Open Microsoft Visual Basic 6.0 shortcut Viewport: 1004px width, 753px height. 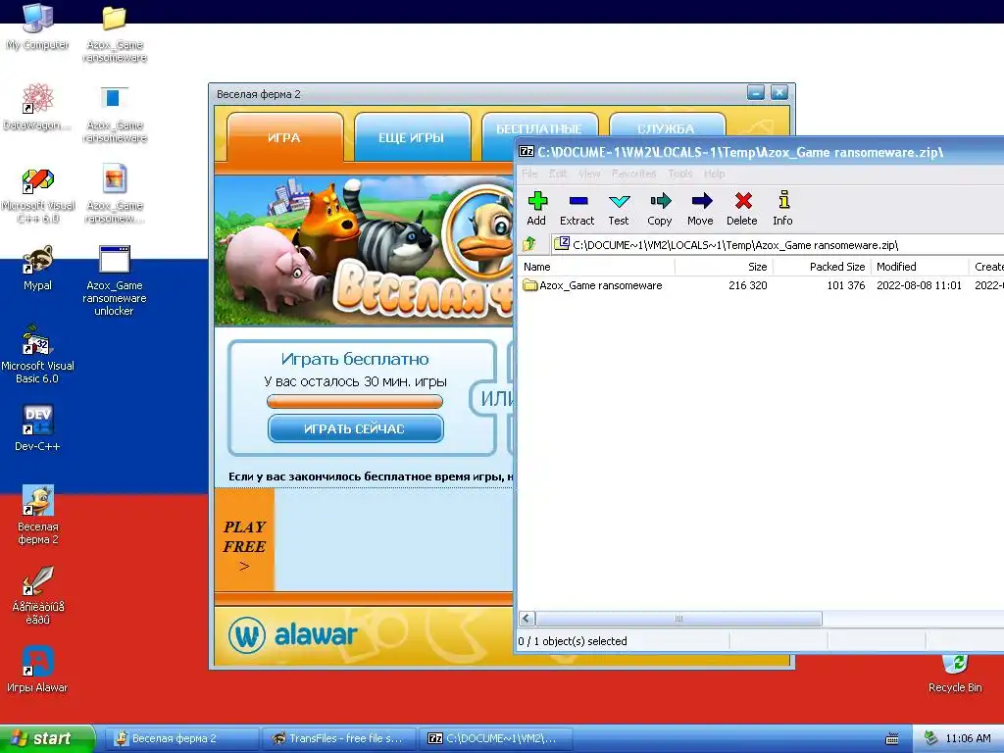(x=37, y=354)
